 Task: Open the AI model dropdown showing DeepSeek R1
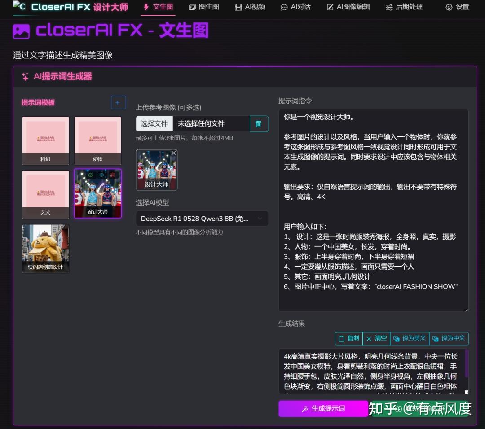point(201,219)
